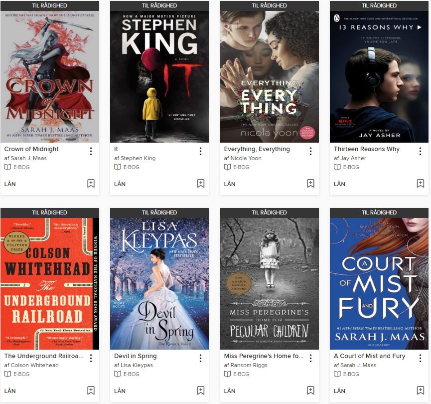Open more options for Devil in Spring

point(201,358)
